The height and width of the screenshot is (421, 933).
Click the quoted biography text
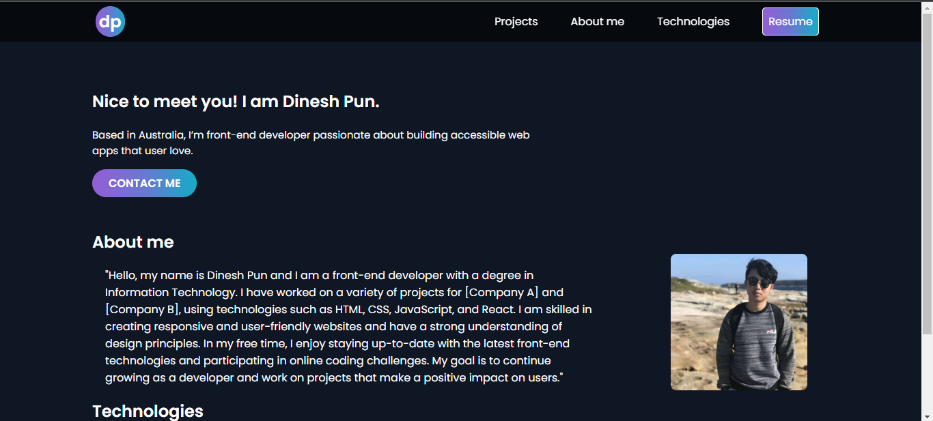point(348,325)
